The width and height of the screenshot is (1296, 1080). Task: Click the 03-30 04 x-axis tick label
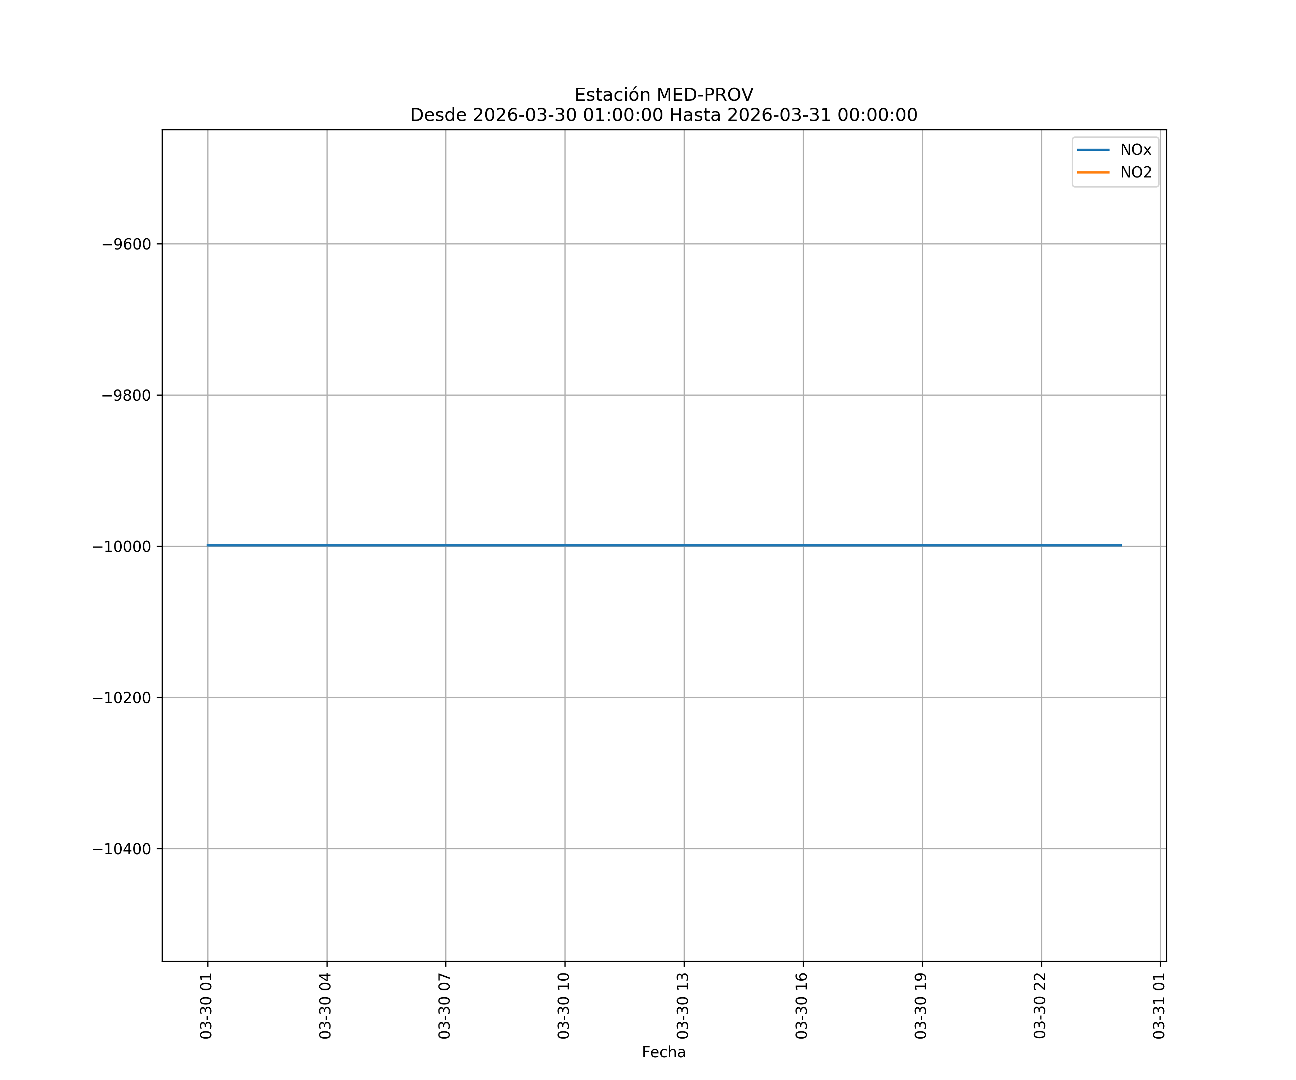pos(325,1005)
